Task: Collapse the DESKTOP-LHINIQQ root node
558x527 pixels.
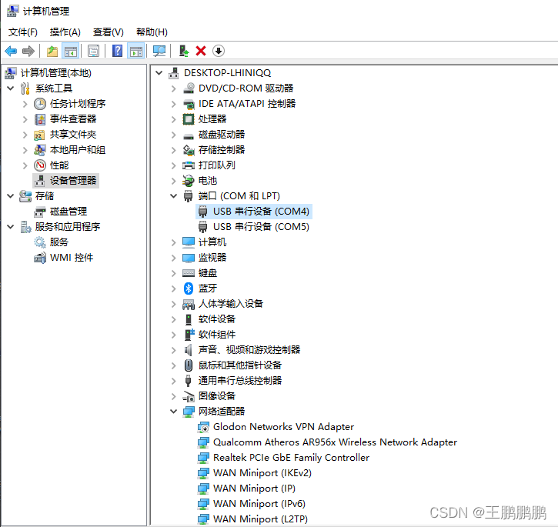Action: click(159, 73)
